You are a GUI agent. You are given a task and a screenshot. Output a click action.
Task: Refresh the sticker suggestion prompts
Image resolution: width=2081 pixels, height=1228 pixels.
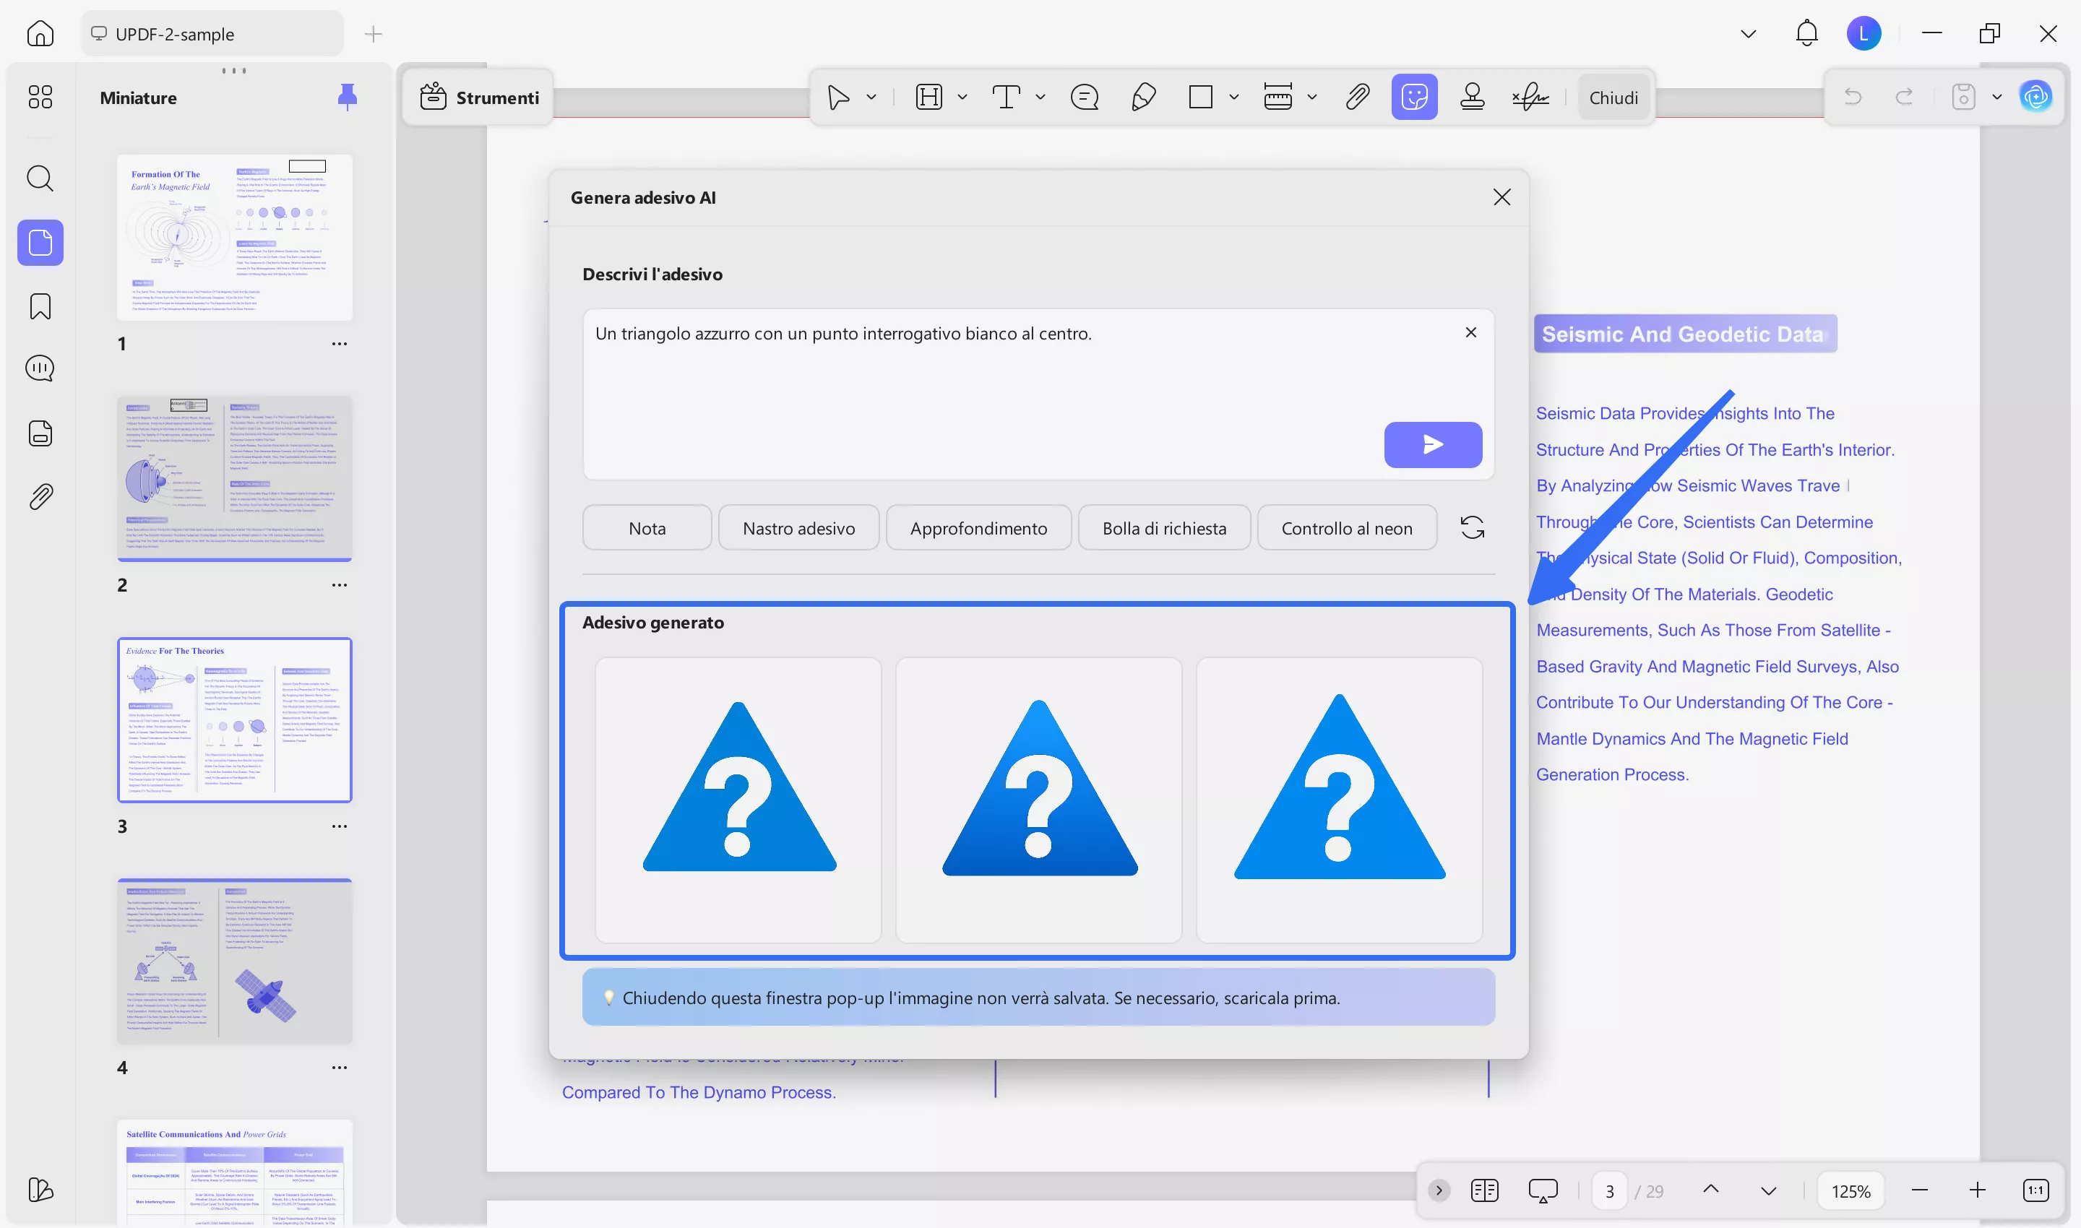1472,528
